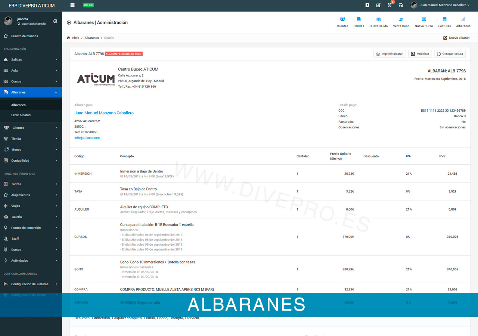Click the user avatar in top bar
Screen dimensions: 478x336
tap(414, 5)
